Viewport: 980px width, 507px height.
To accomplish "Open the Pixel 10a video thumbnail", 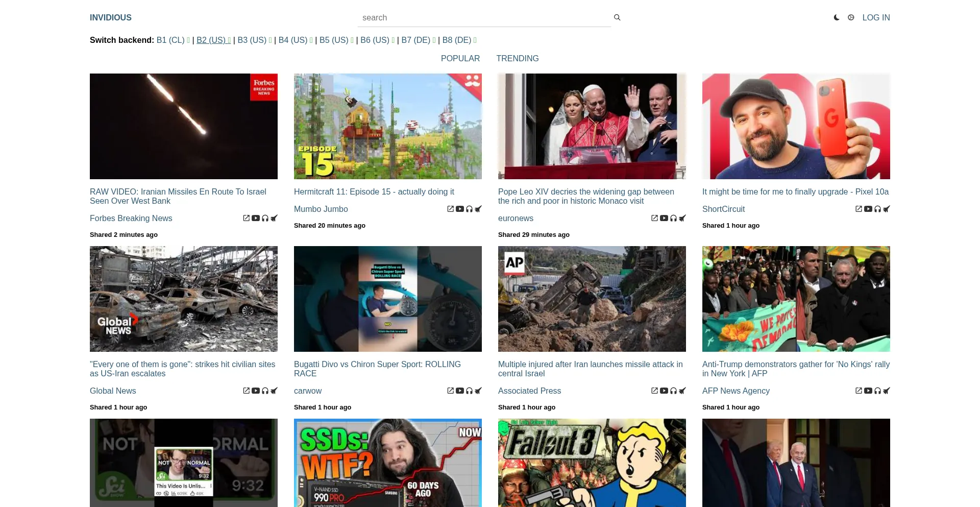I will point(796,126).
